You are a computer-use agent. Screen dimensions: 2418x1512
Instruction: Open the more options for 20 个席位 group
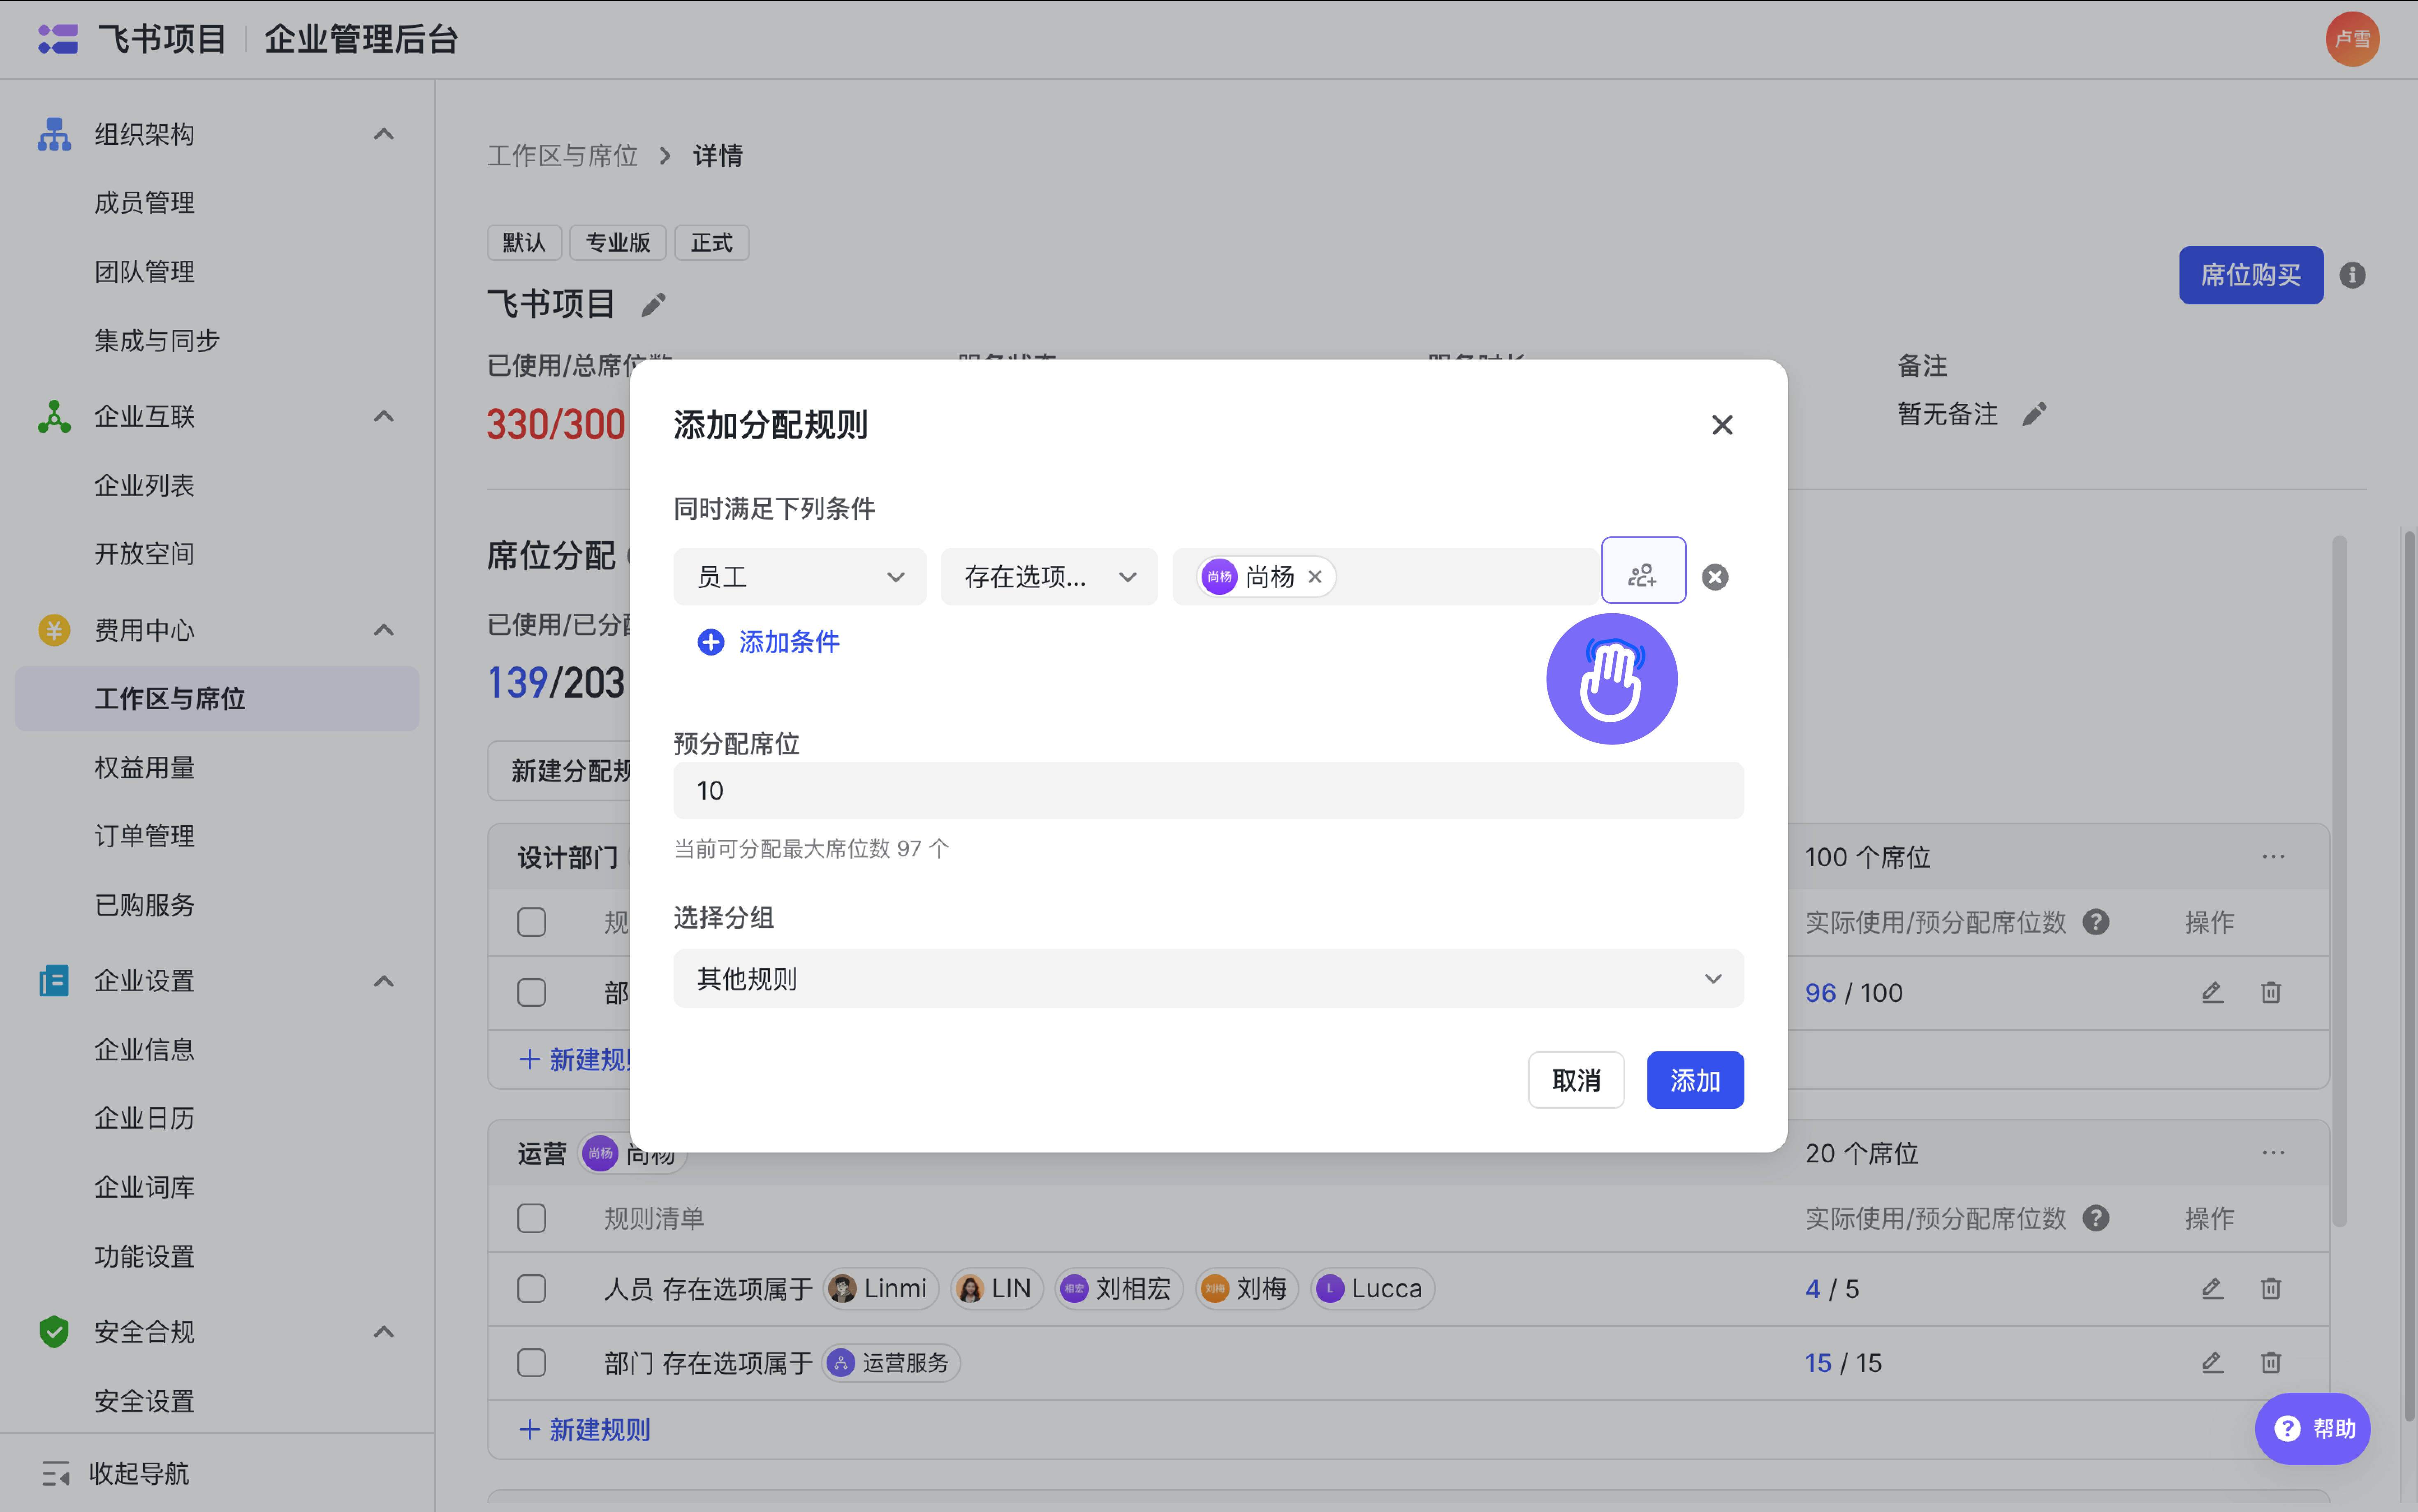tap(2273, 1153)
